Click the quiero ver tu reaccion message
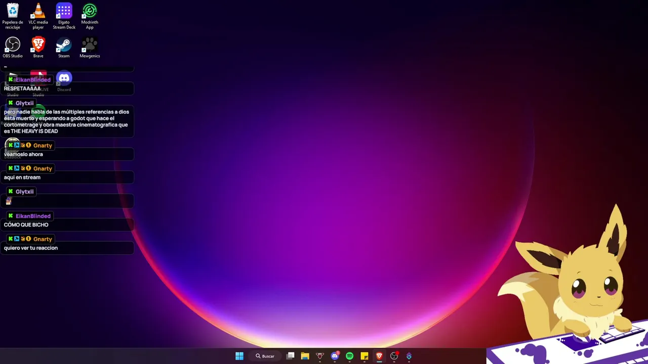The image size is (648, 364). (x=31, y=248)
